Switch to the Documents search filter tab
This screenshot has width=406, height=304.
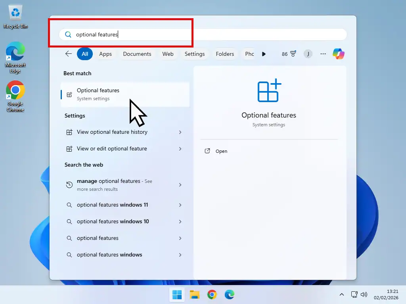(137, 54)
